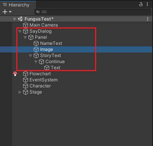The image size is (153, 146).
Task: Click the Flowchart cube icon
Action: click(25, 74)
